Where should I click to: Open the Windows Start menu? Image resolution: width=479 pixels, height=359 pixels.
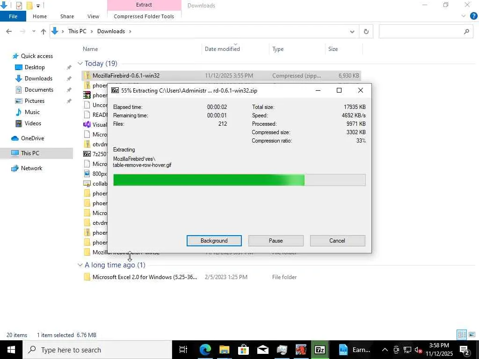[x=11, y=350]
